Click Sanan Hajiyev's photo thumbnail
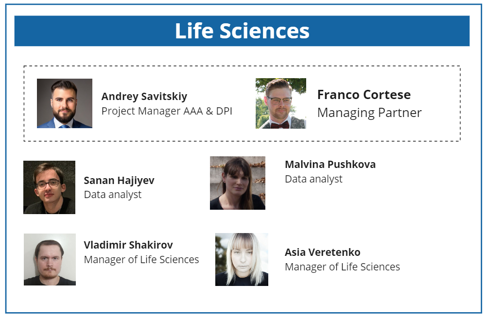The width and height of the screenshot is (486, 318). click(x=49, y=187)
